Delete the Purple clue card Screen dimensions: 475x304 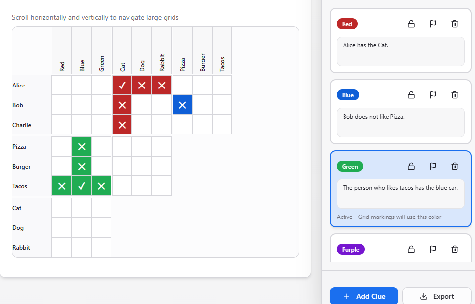[x=455, y=249]
